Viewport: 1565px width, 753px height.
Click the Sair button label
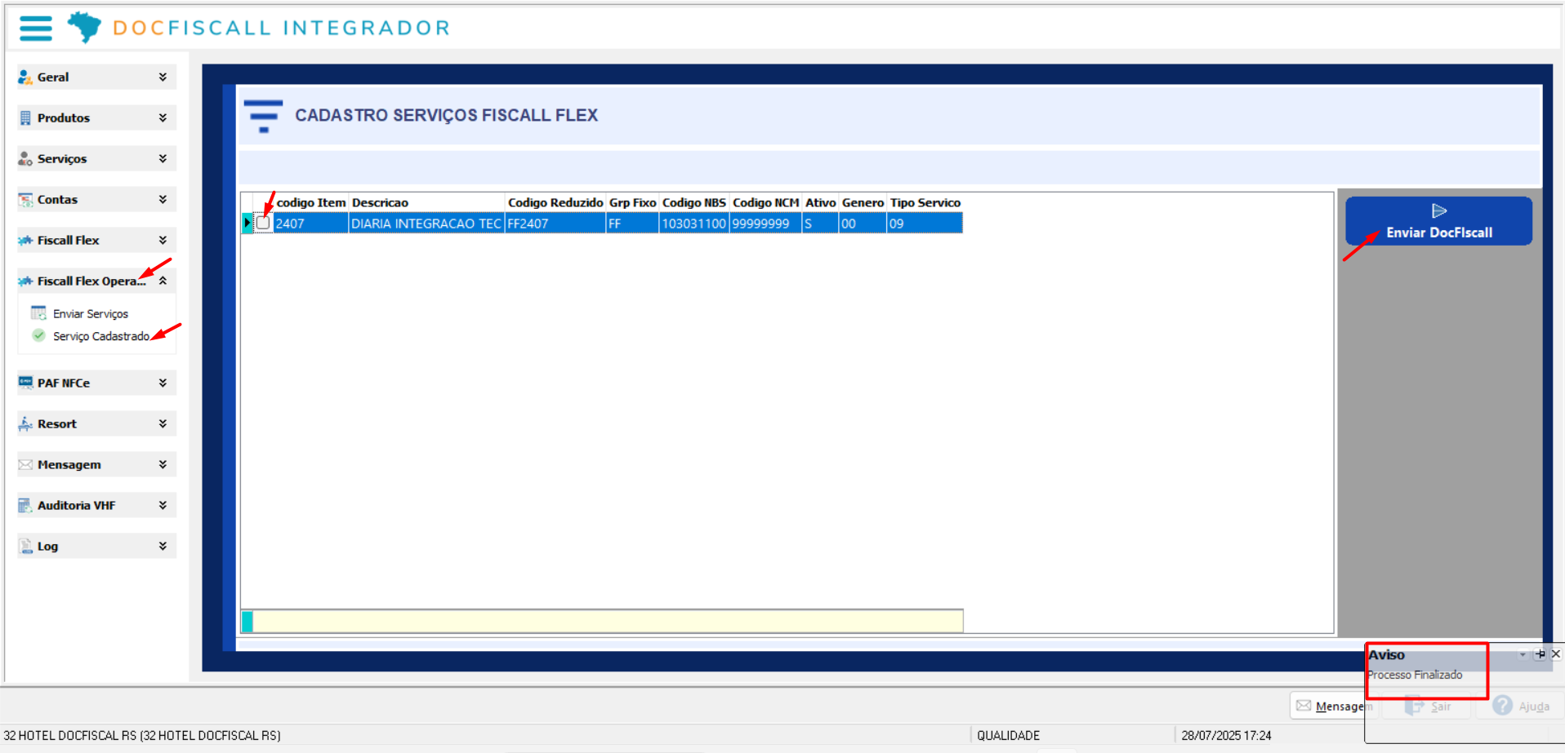click(1441, 706)
